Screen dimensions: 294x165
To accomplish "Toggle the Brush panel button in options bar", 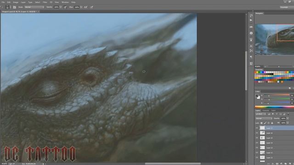I will pyautogui.click(x=14, y=7).
